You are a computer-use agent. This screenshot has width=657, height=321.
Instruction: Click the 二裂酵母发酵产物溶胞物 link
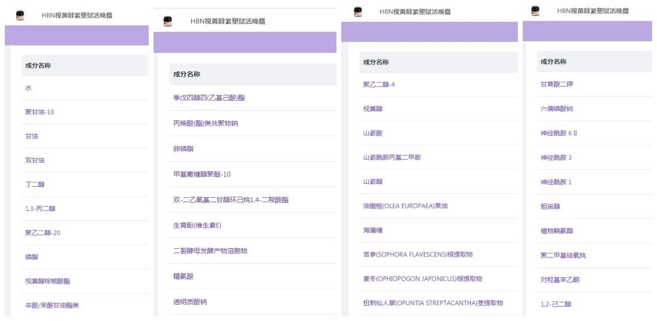(x=210, y=251)
